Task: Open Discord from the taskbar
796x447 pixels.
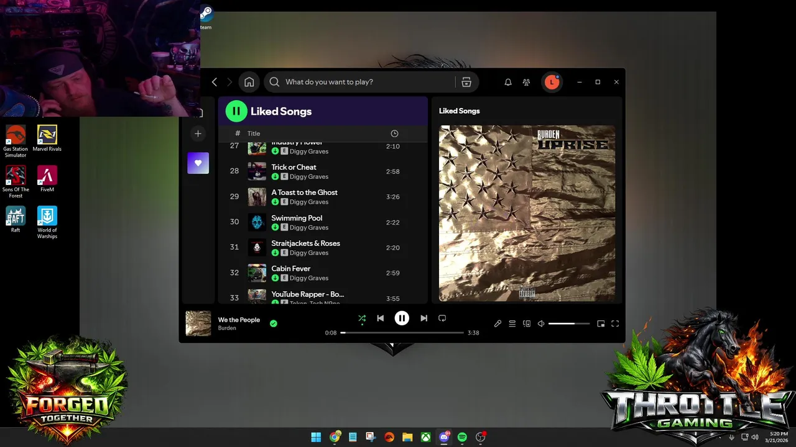Action: 444,437
